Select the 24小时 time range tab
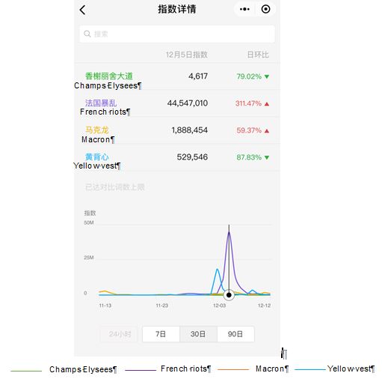 (120, 334)
